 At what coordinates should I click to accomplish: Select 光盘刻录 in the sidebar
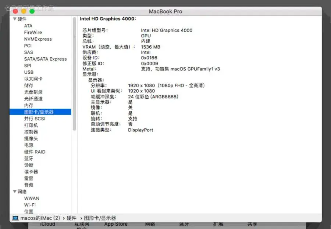[x=33, y=92]
